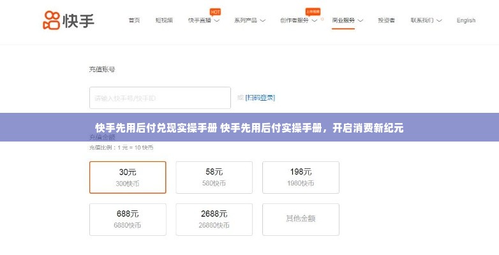This screenshot has width=499, height=255.
Task: Open 联系我们 menu
Action: tap(422, 20)
